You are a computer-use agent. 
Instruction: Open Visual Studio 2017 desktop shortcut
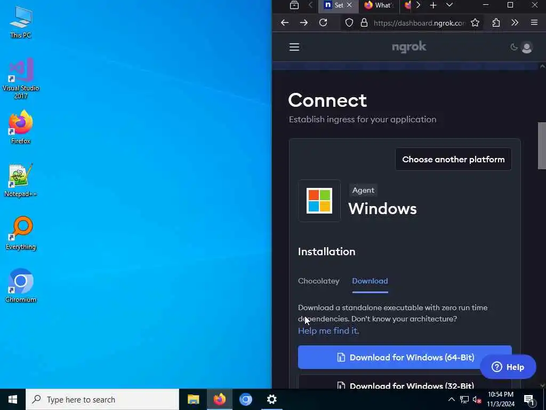21,79
